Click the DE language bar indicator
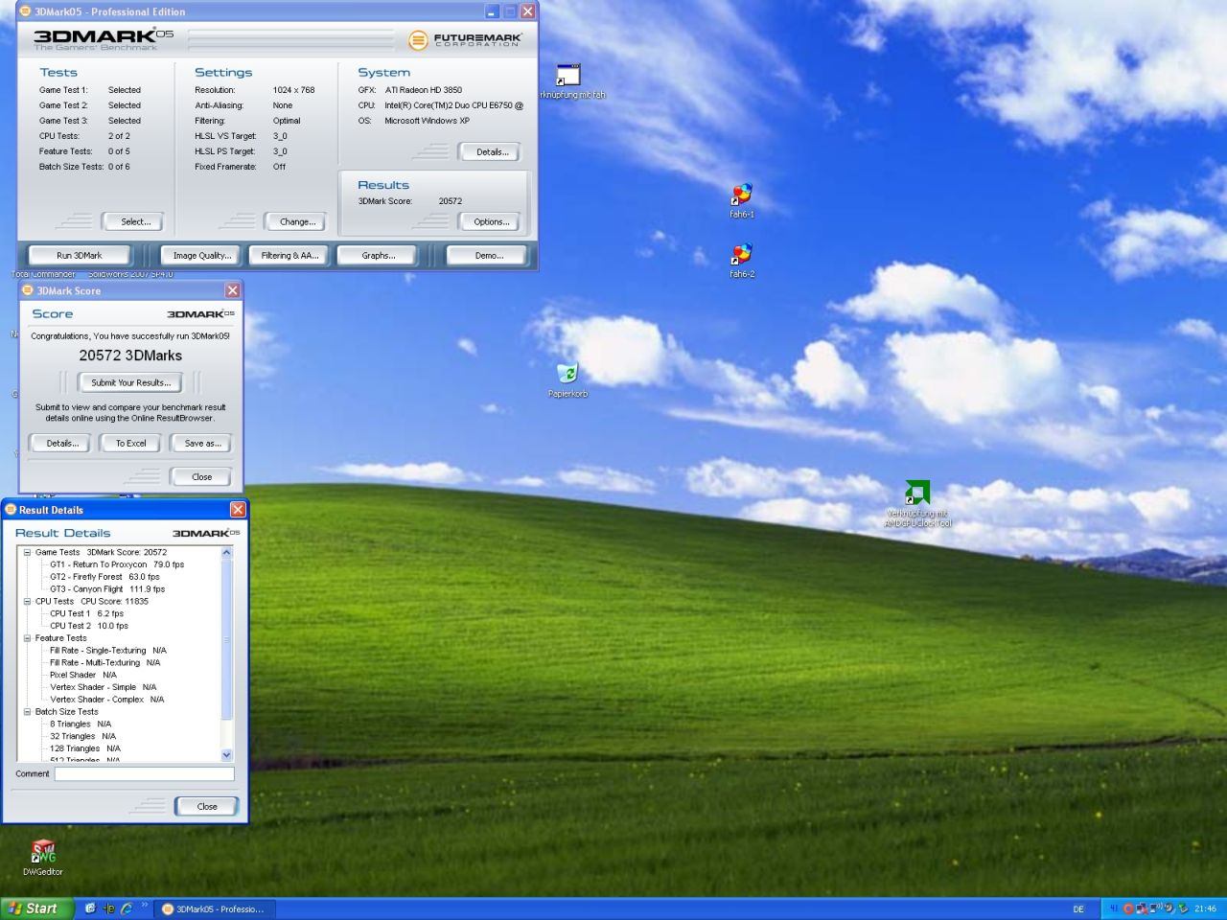1227x920 pixels. click(1078, 909)
